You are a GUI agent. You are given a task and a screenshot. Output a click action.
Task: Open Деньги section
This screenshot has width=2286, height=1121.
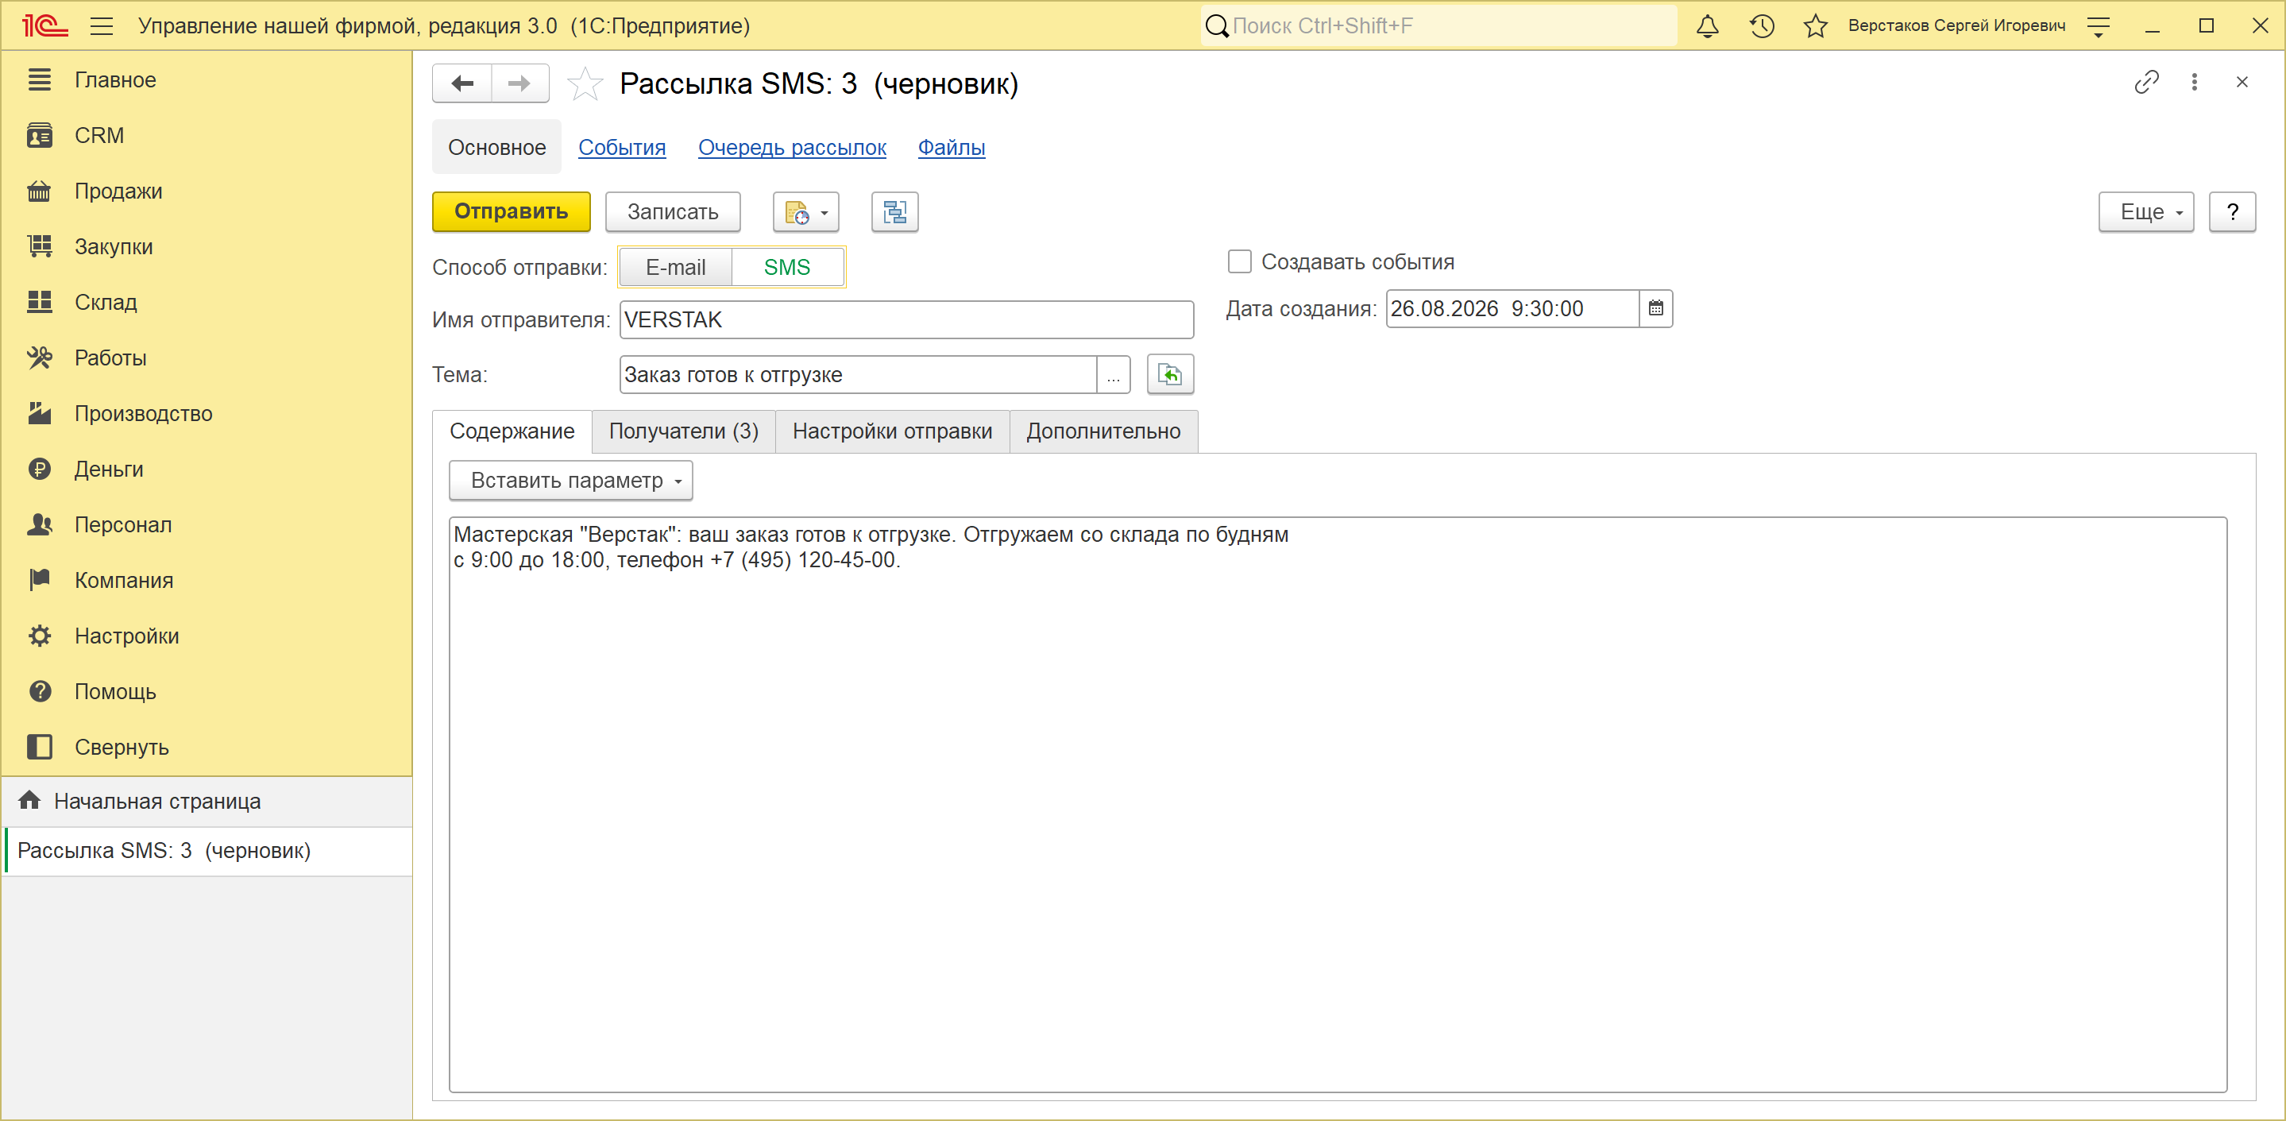pos(206,470)
